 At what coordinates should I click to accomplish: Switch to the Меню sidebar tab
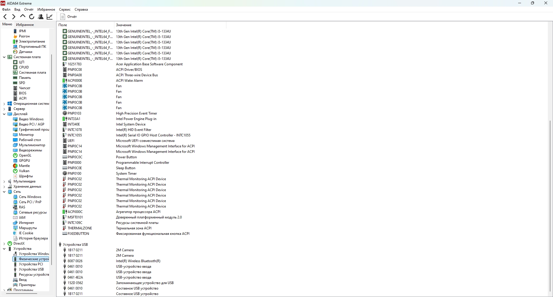coord(7,24)
